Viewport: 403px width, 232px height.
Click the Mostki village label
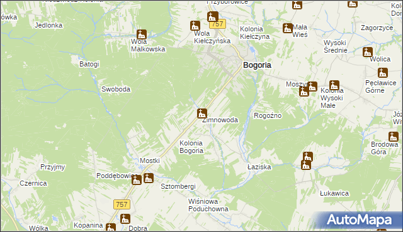(150, 161)
